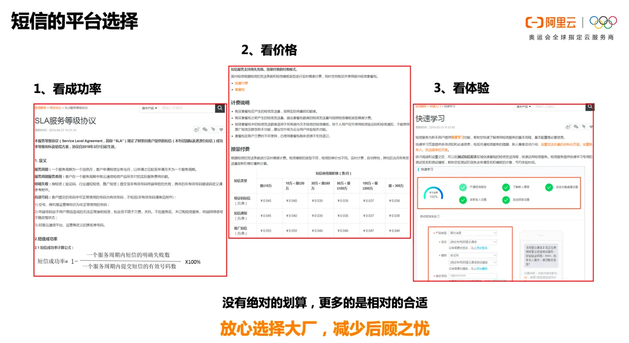This screenshot has width=629, height=343.
Task: Click 添加签名 link
Action: pos(482,248)
